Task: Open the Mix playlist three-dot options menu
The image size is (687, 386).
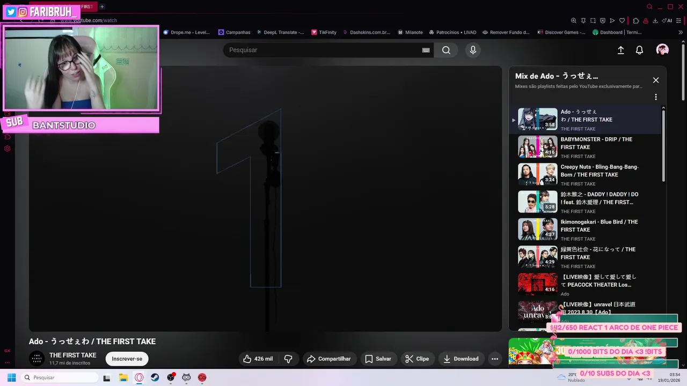Action: [x=655, y=97]
